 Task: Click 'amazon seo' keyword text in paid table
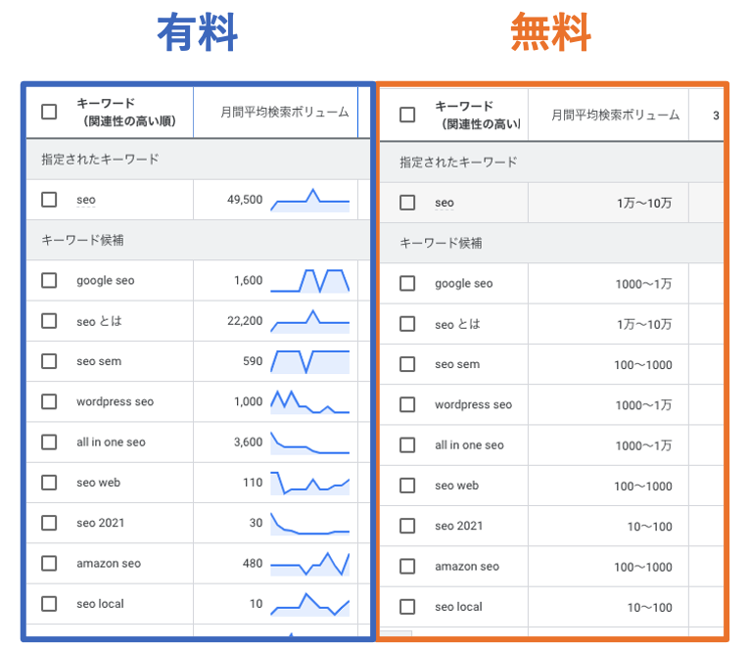tap(109, 564)
